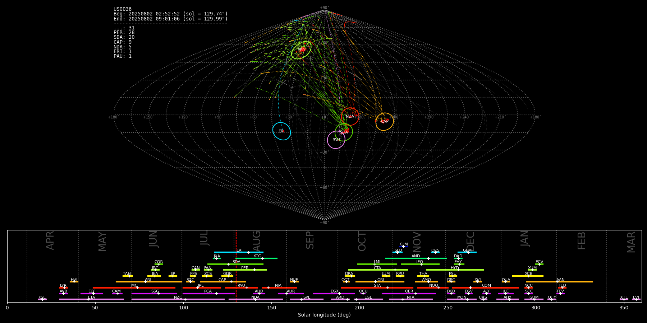Click the sporadic count entry '...: 31'
Image resolution: width=647 pixels, height=323 pixels.
point(124,28)
